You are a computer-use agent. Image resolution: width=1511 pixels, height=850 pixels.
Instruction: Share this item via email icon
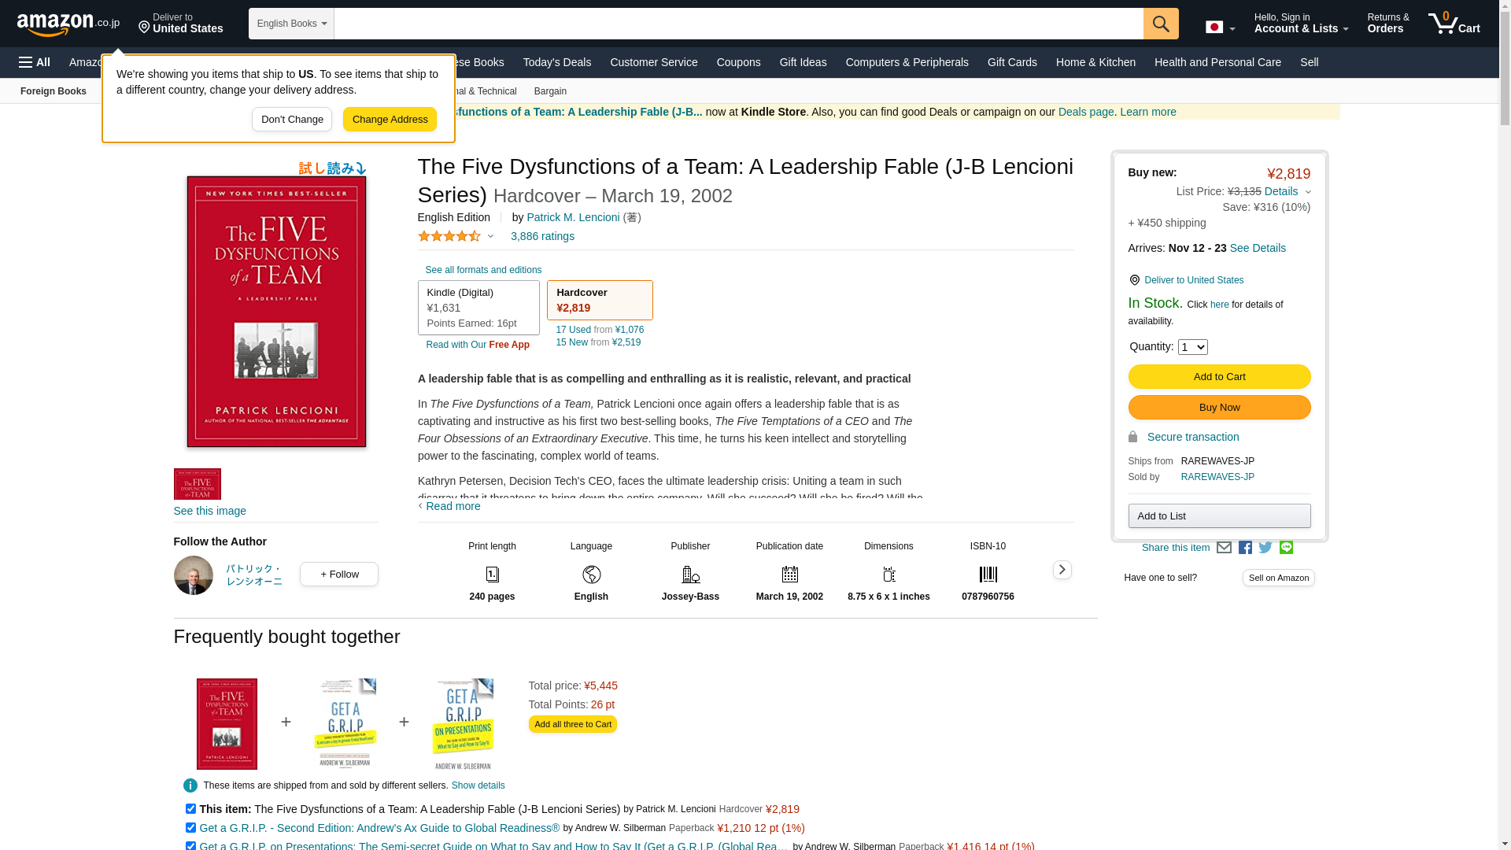[x=1224, y=548]
